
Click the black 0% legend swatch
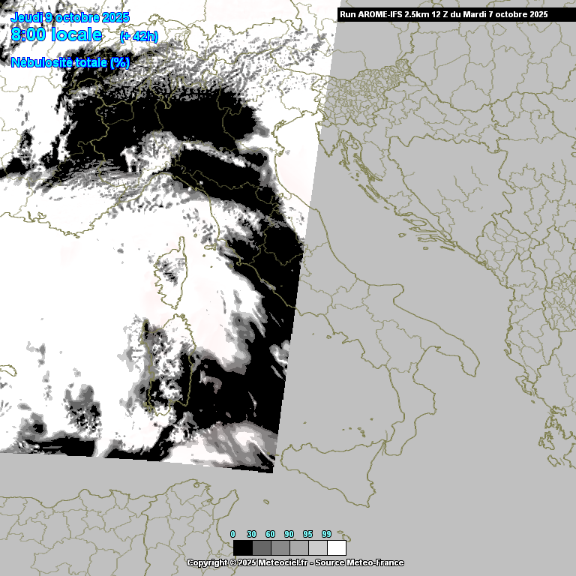coord(242,547)
